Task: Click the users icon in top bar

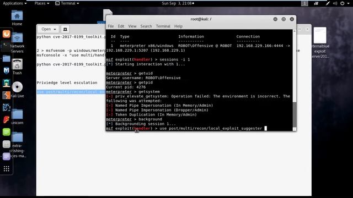Action: (x=316, y=3)
